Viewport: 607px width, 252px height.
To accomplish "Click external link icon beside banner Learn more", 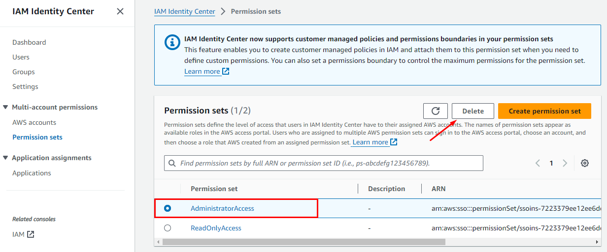I will coord(226,71).
